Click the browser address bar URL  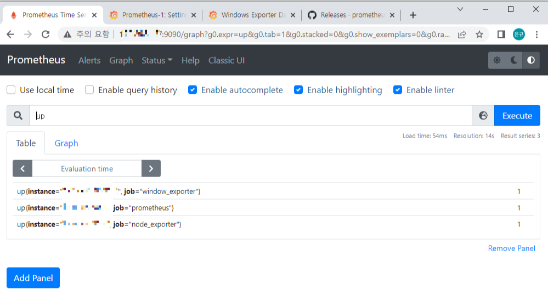285,34
